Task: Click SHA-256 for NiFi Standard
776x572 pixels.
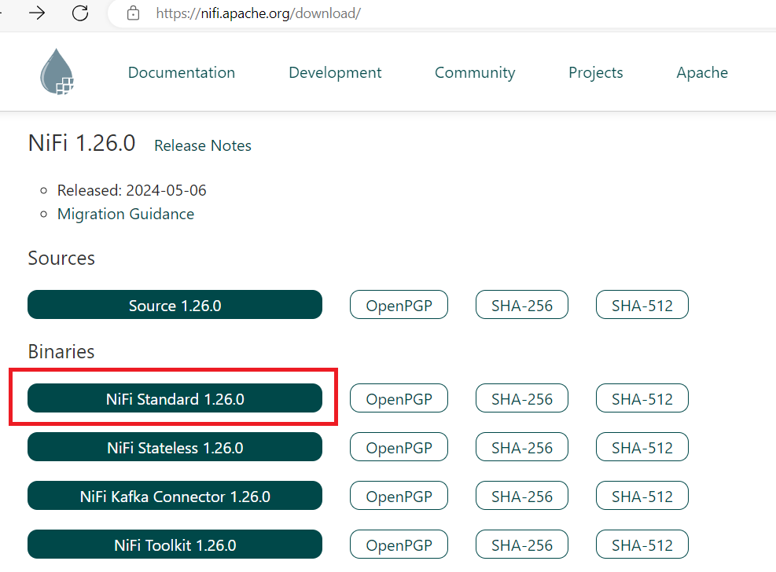Action: 521,398
